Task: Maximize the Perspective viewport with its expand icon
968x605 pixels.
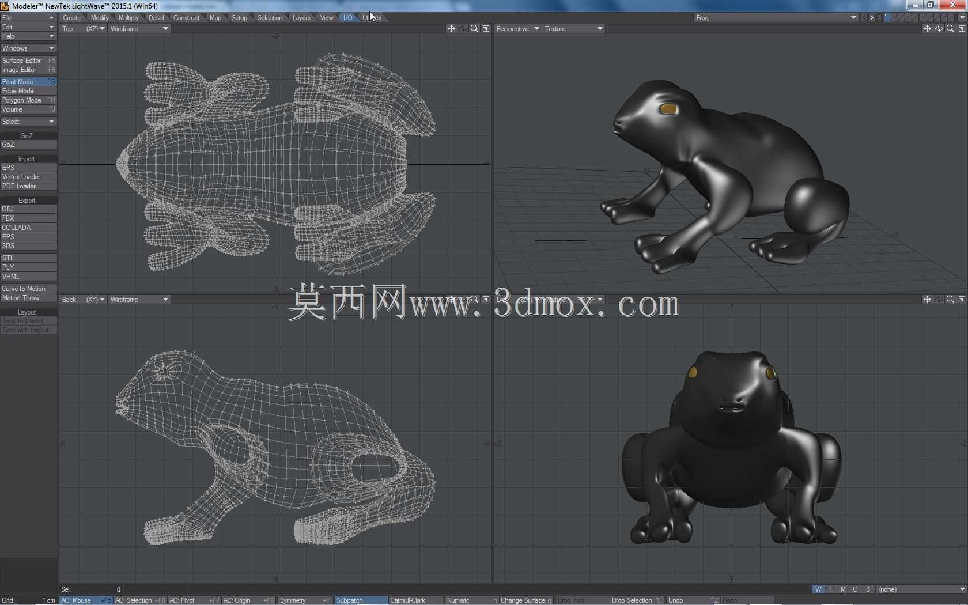Action: (x=962, y=29)
